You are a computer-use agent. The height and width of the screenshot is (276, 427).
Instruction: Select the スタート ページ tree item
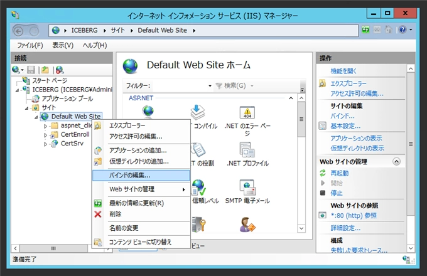[50, 81]
